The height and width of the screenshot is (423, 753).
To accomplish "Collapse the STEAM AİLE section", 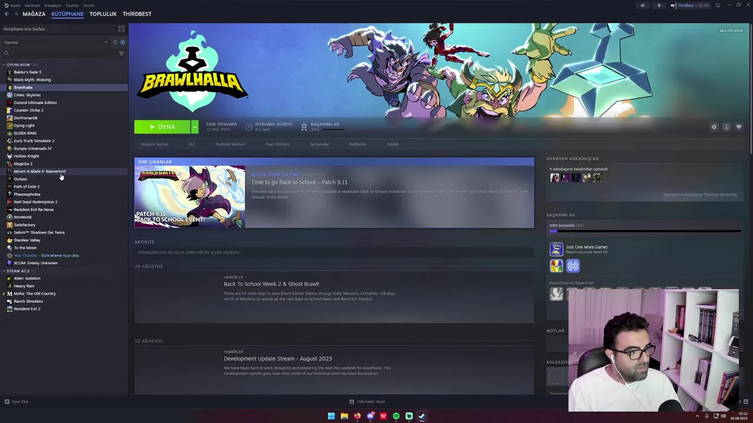I will tap(4, 271).
